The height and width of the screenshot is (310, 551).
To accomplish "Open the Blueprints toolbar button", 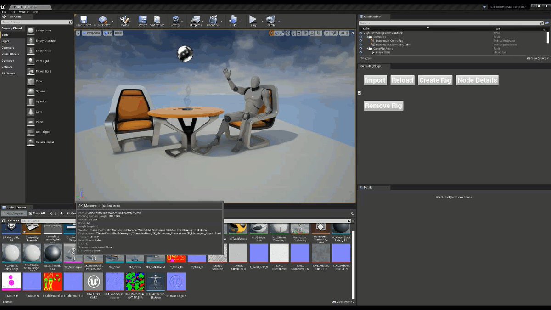I will pyautogui.click(x=196, y=21).
